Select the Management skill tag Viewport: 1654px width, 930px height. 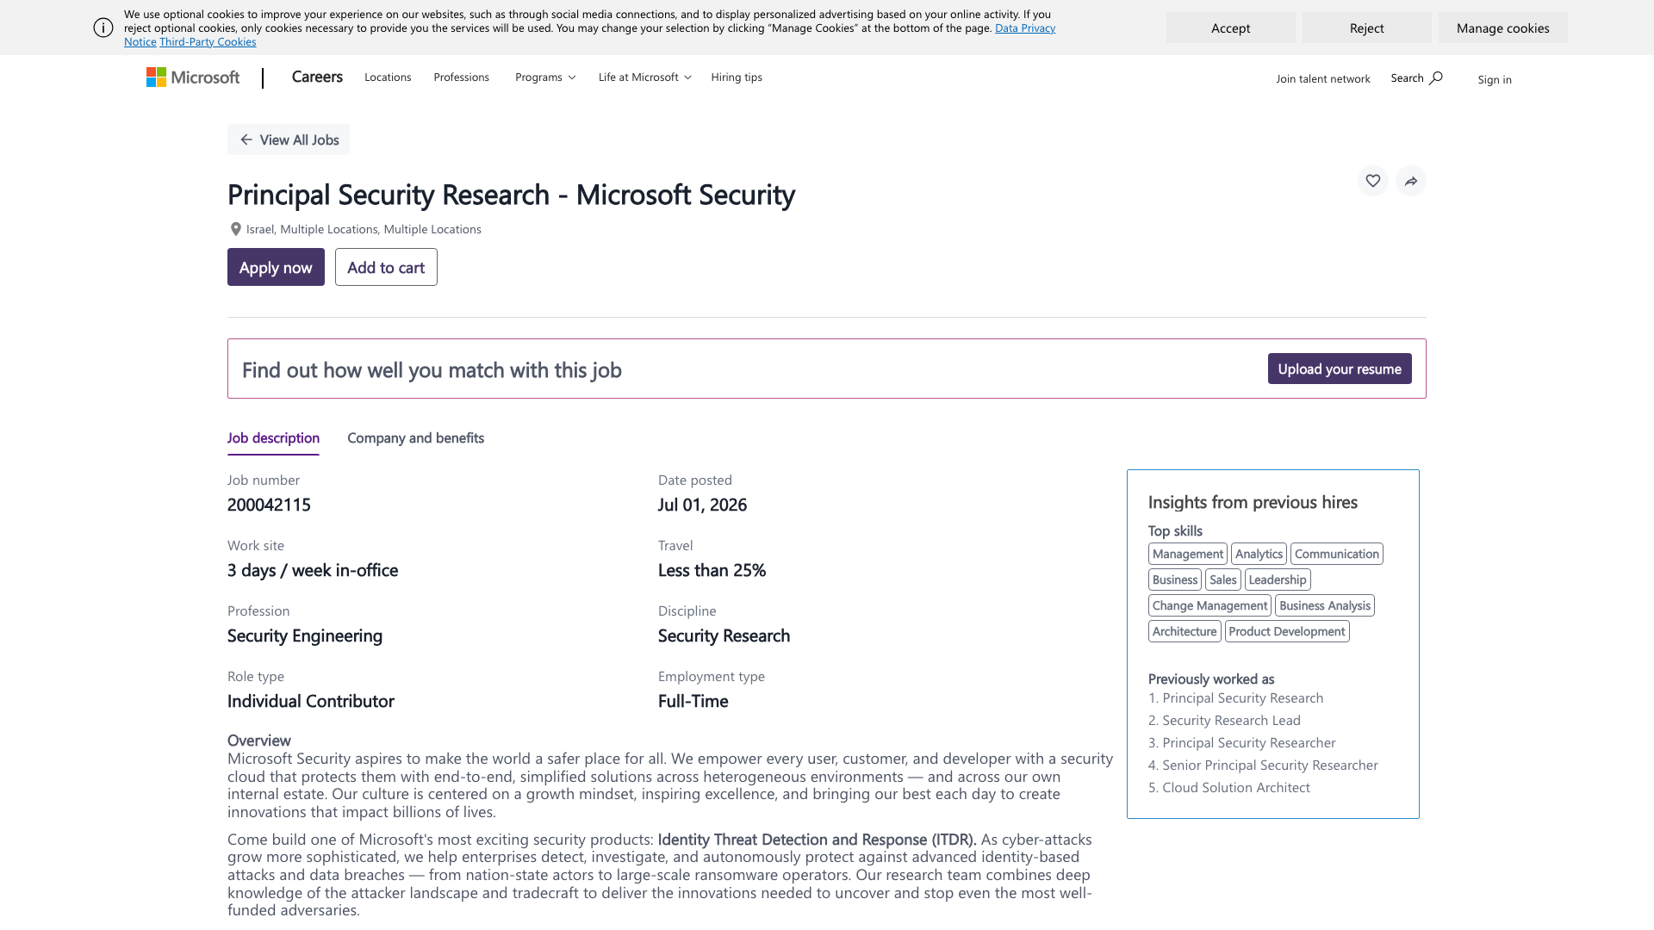coord(1188,554)
